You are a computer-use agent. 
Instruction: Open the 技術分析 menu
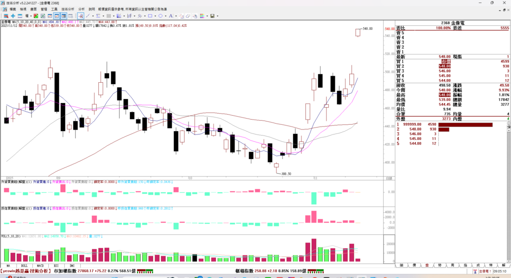pos(68,9)
